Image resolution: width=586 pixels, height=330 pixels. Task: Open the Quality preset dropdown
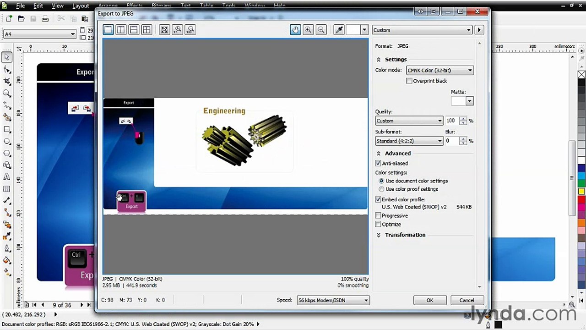pyautogui.click(x=409, y=121)
